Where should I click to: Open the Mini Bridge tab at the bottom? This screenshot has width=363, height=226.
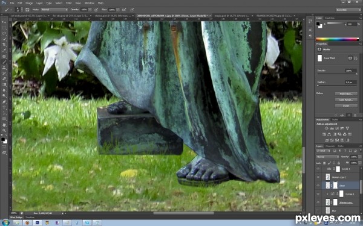16,217
